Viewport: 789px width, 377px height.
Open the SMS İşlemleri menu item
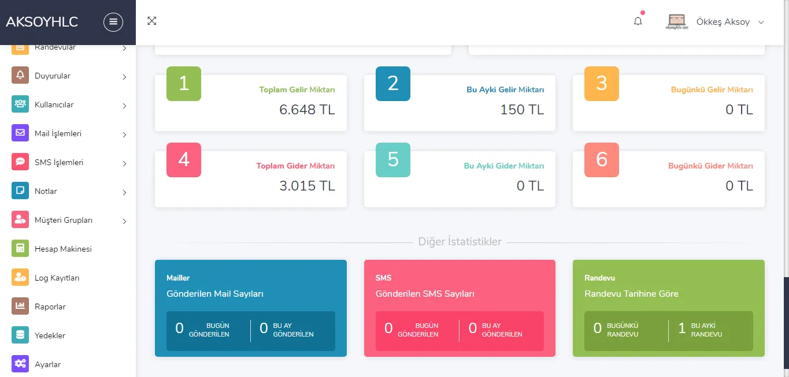point(68,162)
